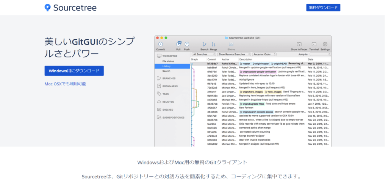Select the 'New Favicon' commit
Screen dimensions: 388x181
(x=261, y=108)
